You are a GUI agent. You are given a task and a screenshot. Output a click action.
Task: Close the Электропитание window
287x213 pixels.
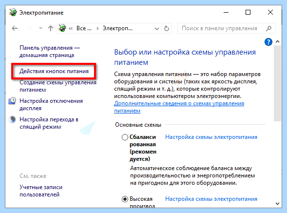[270, 12]
